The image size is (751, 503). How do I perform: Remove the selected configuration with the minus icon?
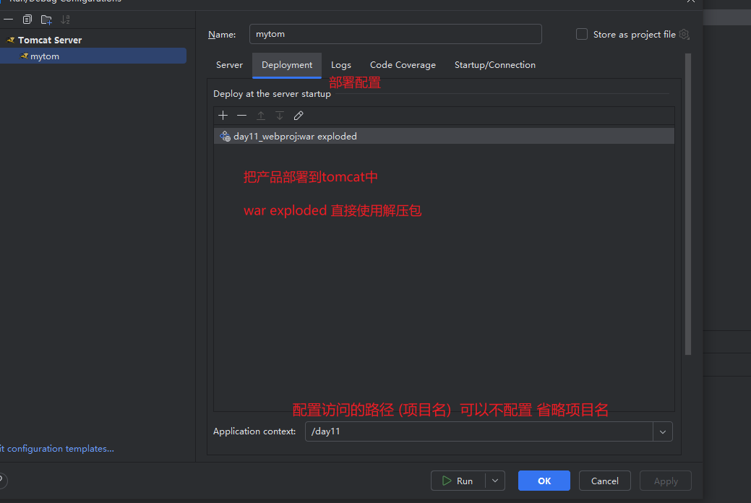(8, 20)
